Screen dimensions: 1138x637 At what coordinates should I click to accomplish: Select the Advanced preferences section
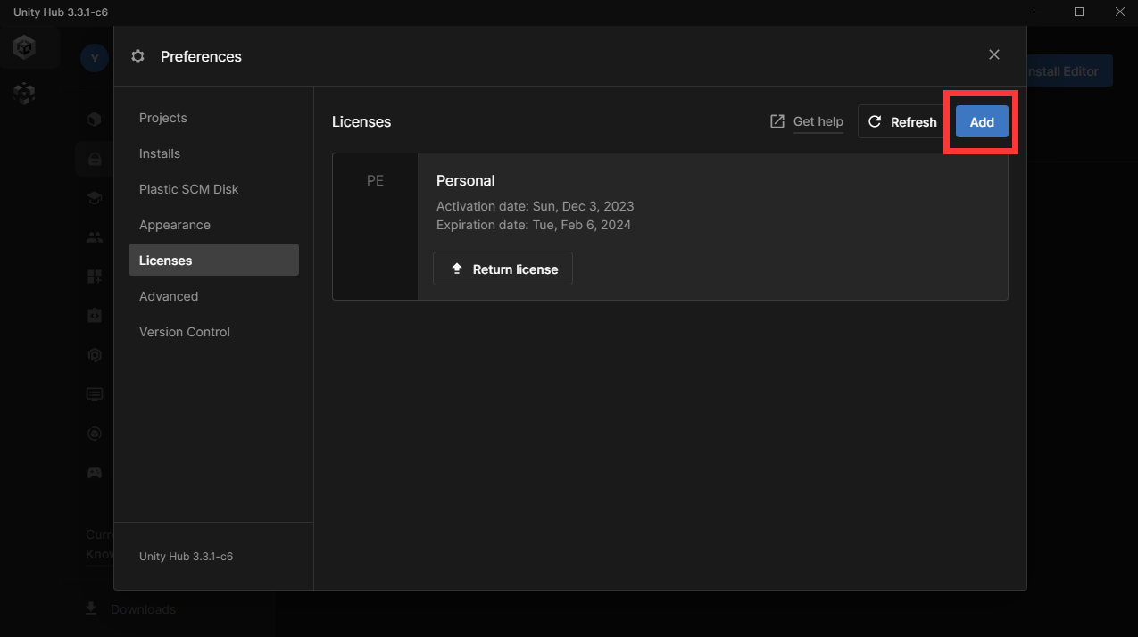pos(169,296)
